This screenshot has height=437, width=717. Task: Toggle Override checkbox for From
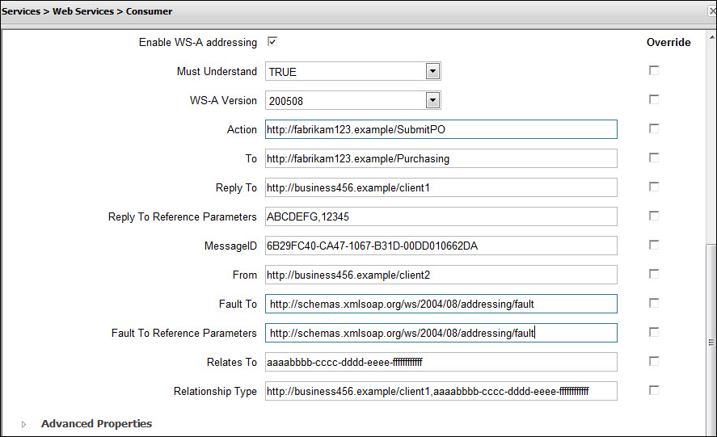coord(654,274)
